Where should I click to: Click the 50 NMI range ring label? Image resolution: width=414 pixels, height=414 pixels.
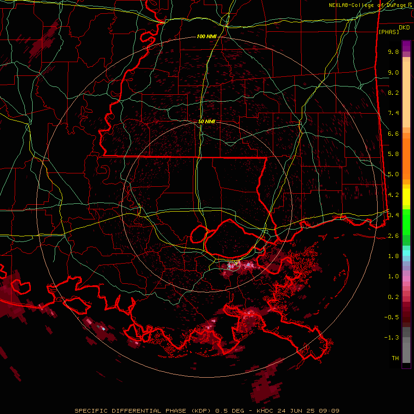(x=207, y=122)
